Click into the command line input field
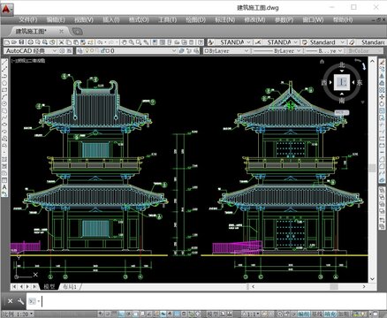This screenshot has width=387, height=318. pos(206,301)
